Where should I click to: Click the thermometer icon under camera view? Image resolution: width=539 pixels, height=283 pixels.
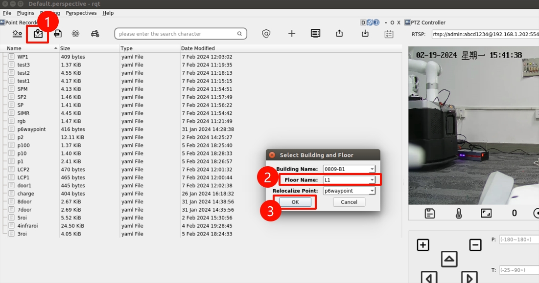click(458, 213)
